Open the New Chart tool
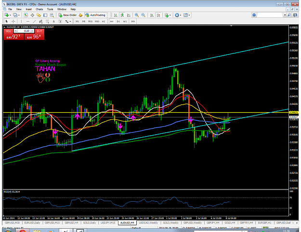The image size is (301, 232). coord(6,15)
